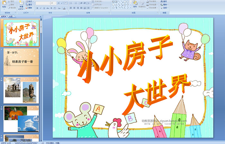Open the font color picker
Viewport: 225px width, 144px height.
65,8
